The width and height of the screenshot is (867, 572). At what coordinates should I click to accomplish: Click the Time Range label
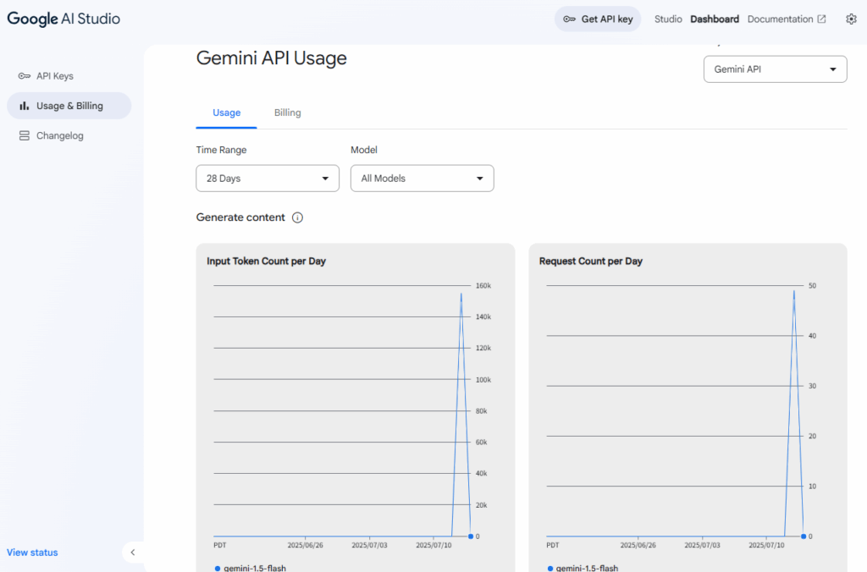point(221,151)
